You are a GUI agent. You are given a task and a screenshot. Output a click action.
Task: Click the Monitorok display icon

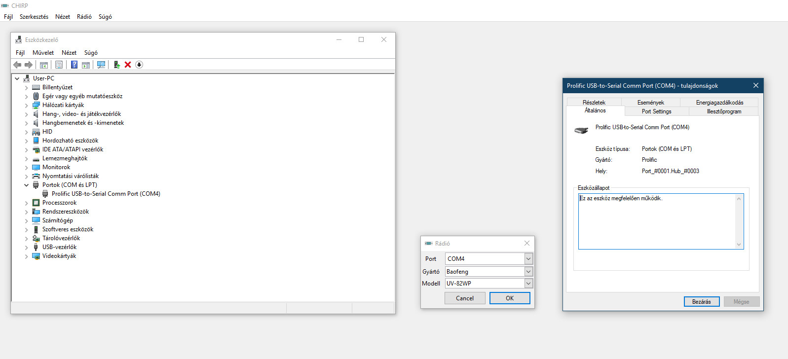pos(36,167)
